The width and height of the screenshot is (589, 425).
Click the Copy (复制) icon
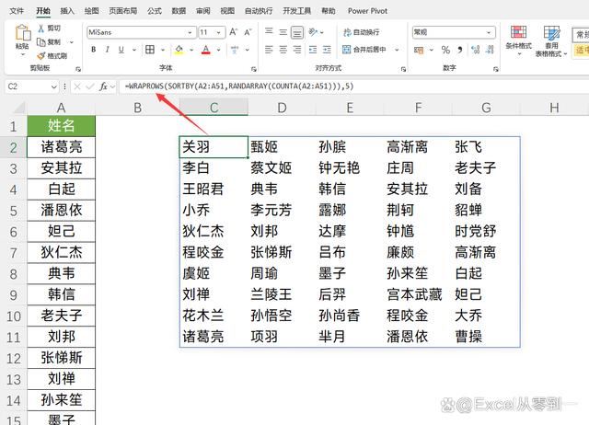click(x=40, y=42)
